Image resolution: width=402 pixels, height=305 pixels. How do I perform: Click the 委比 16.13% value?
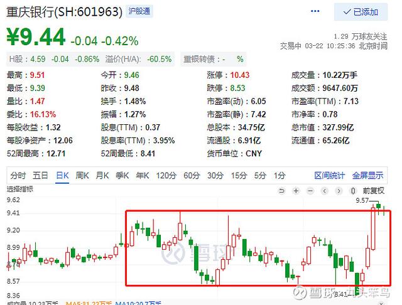coord(43,114)
